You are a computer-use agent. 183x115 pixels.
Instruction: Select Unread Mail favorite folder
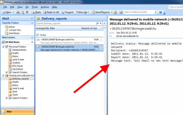pyautogui.click(x=13, y=30)
